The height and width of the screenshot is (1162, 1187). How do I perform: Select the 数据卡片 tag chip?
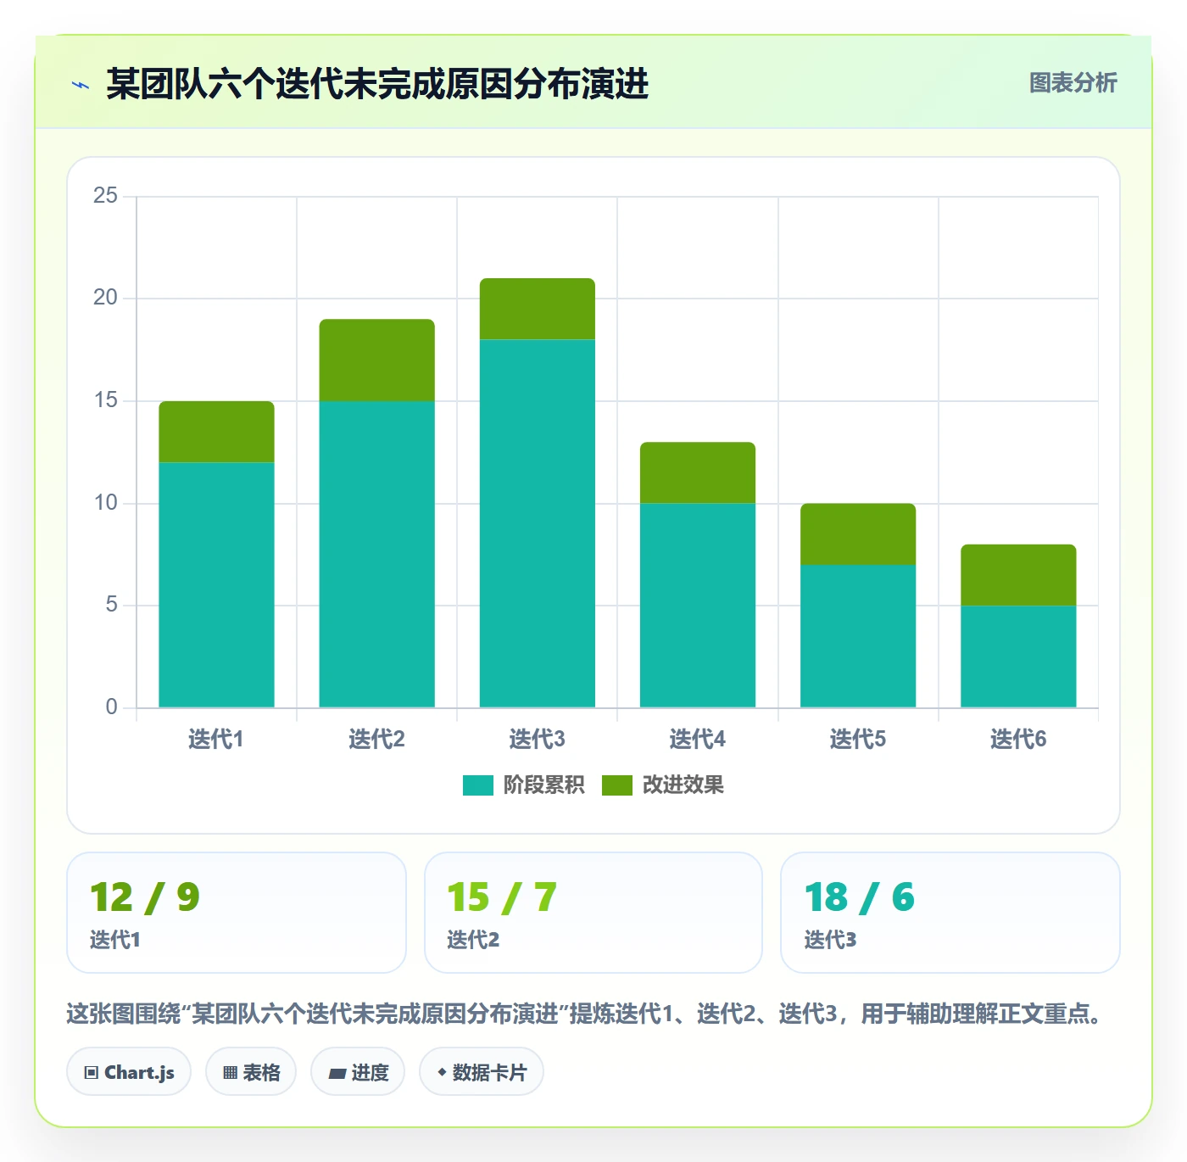point(482,1072)
